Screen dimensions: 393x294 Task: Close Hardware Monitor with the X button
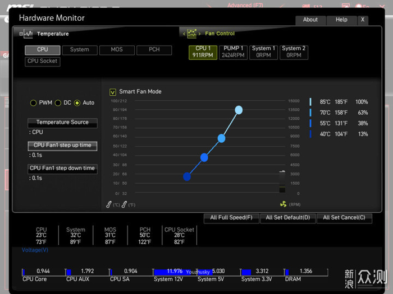click(x=363, y=20)
